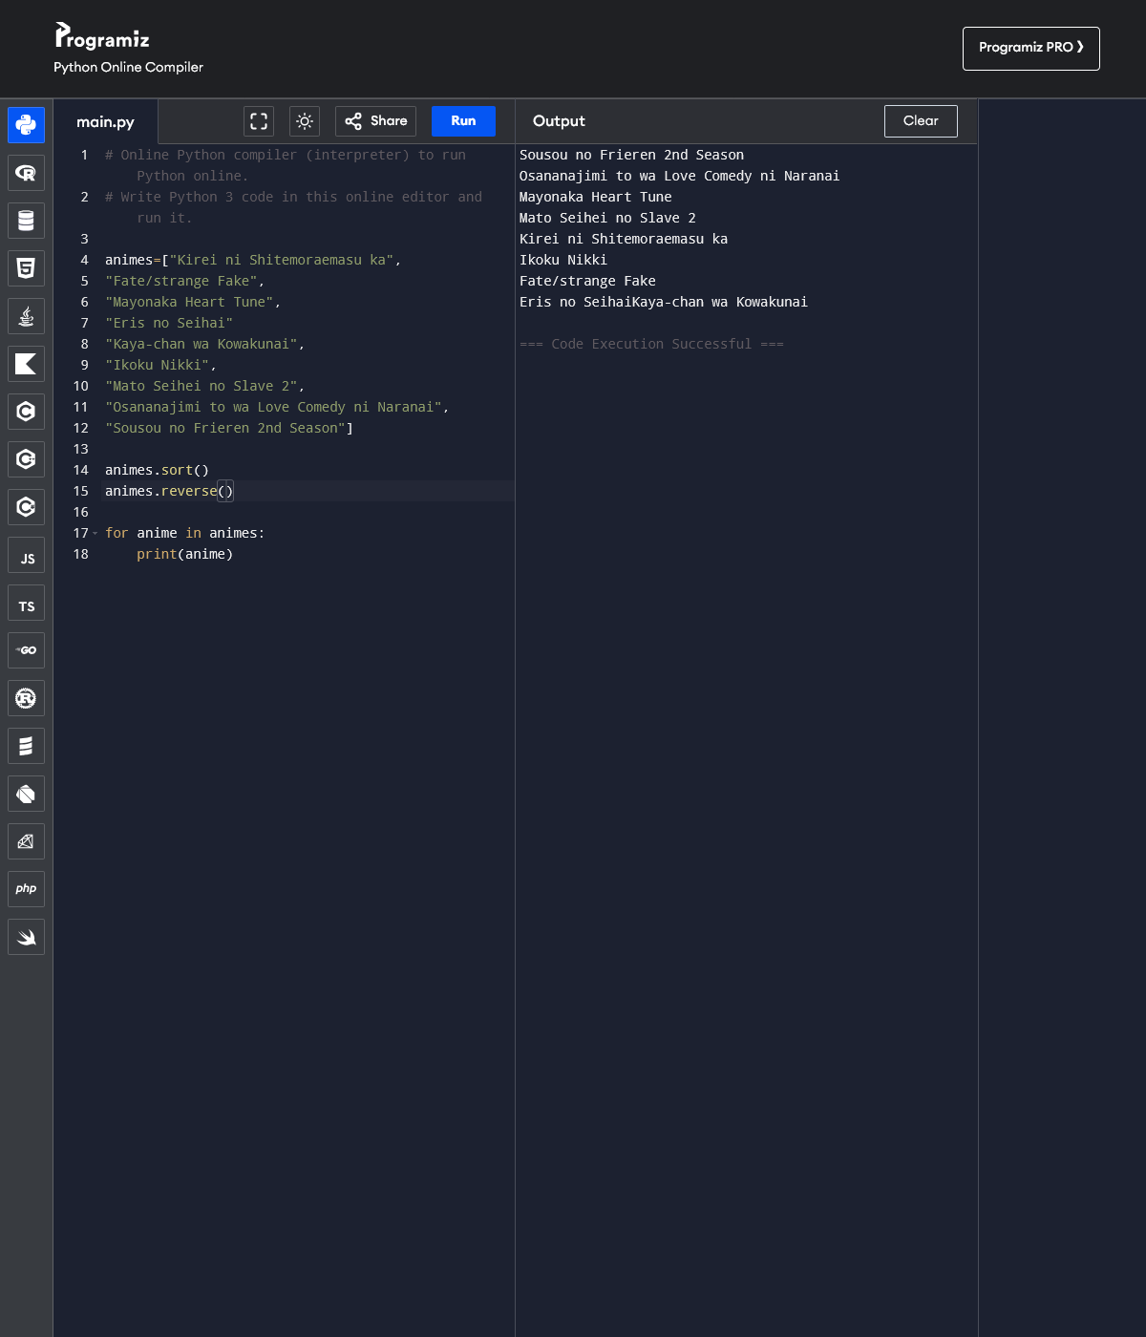Open the JS compiler in sidebar
This screenshot has height=1337, width=1146.
26,555
